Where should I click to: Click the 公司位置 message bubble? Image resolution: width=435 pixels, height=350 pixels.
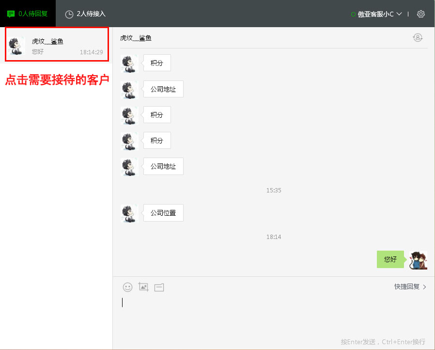(163, 213)
